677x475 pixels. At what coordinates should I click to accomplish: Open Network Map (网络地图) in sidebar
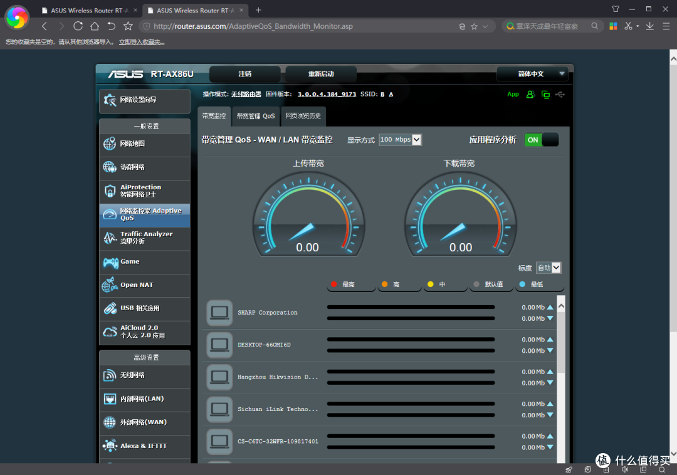pyautogui.click(x=145, y=144)
